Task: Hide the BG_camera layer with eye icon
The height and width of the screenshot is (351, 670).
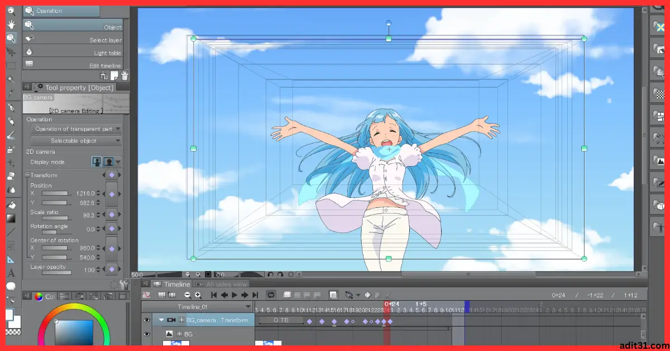Action: pyautogui.click(x=147, y=320)
